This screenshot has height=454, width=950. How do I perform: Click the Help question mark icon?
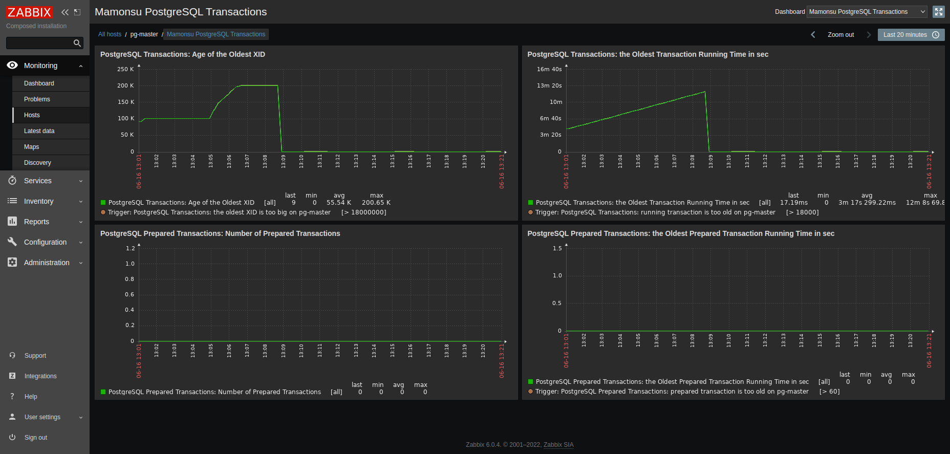(x=12, y=396)
